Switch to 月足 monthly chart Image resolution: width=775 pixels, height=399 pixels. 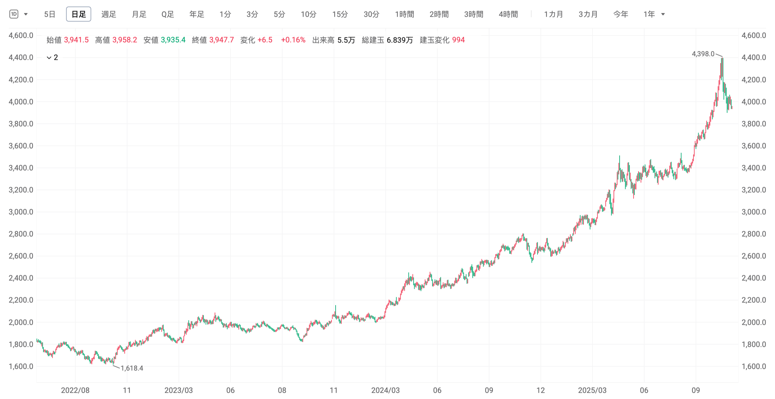click(x=139, y=14)
